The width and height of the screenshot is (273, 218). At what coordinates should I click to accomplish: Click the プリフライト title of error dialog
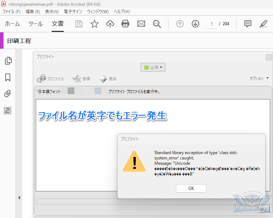pyautogui.click(x=130, y=139)
